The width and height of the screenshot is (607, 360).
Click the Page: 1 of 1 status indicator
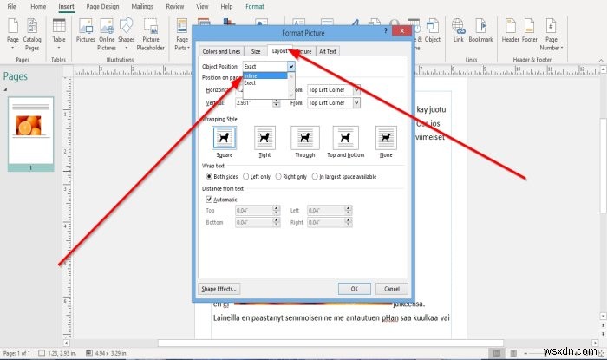(x=16, y=353)
